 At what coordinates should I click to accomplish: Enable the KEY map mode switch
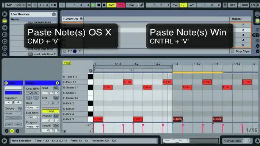232,5
